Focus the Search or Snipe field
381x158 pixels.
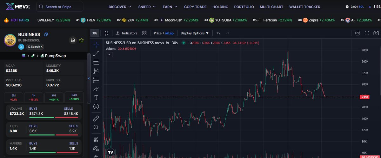(60, 7)
